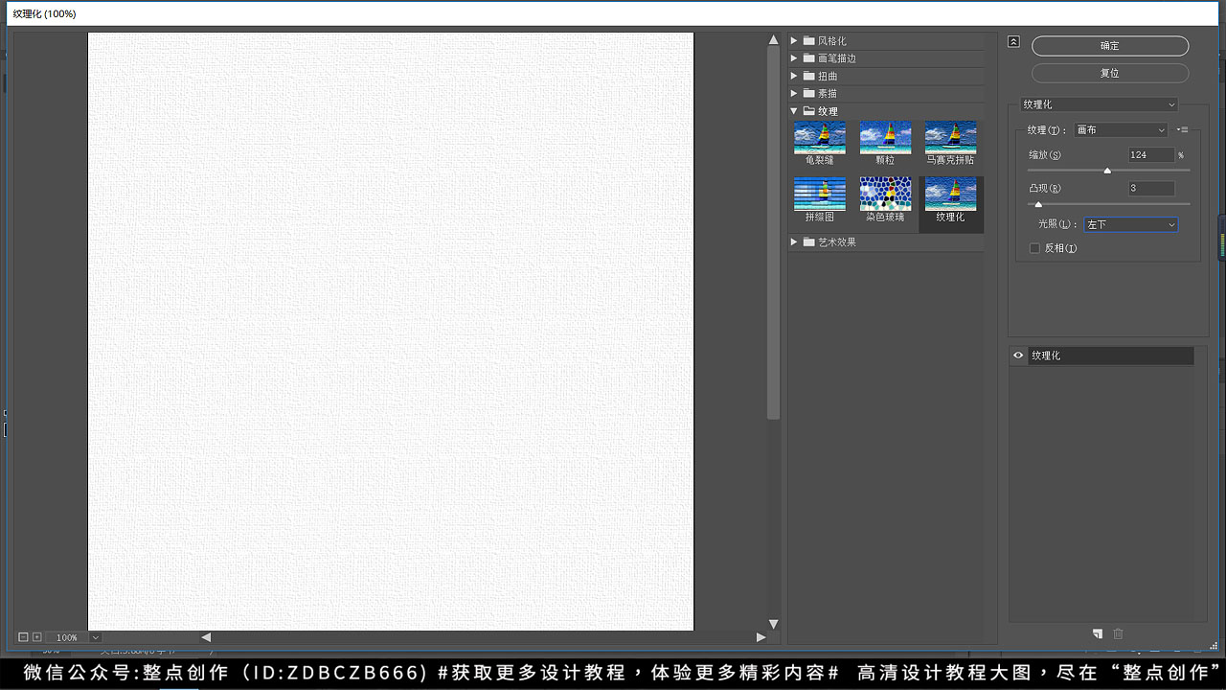Enable the 反相 invert checkbox

(1034, 248)
